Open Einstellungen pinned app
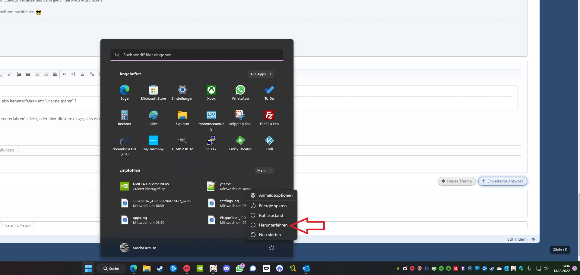 point(182,92)
